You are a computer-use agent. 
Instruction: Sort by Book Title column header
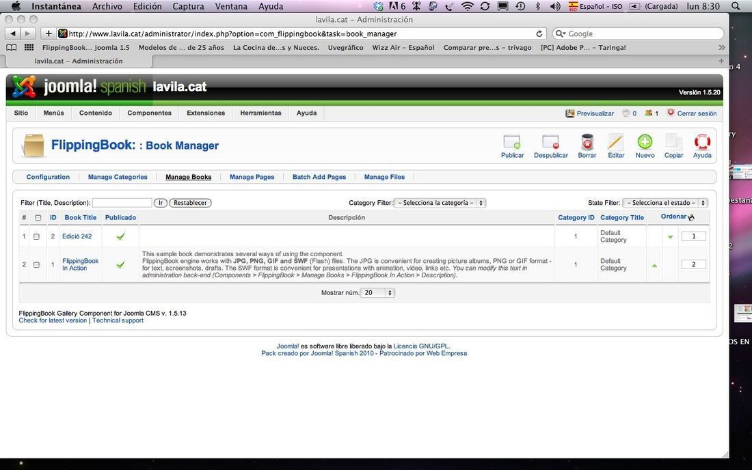point(81,217)
